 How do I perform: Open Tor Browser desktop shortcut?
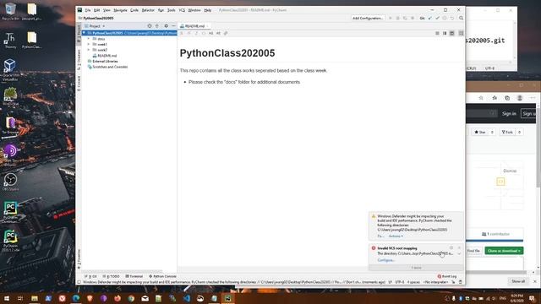(10, 126)
